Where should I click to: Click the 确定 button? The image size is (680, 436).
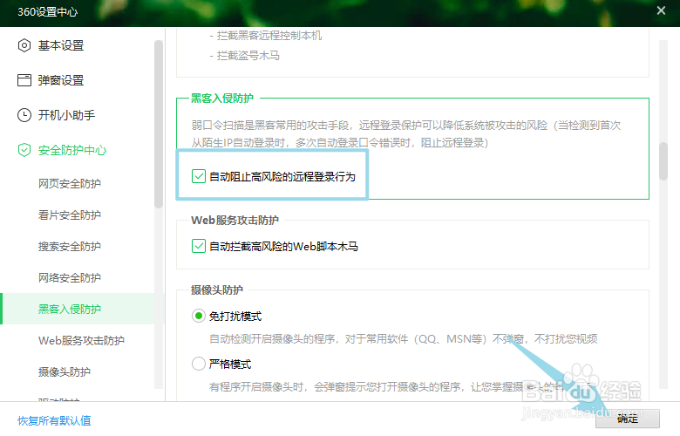(x=628, y=419)
